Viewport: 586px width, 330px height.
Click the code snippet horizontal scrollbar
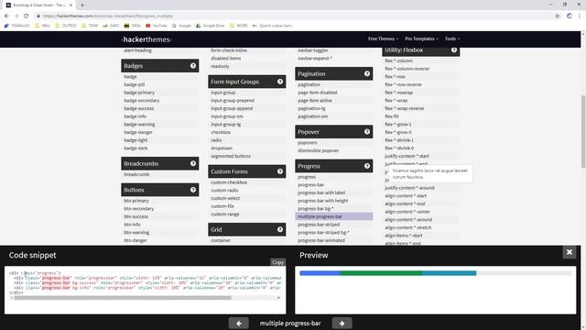pos(123,298)
